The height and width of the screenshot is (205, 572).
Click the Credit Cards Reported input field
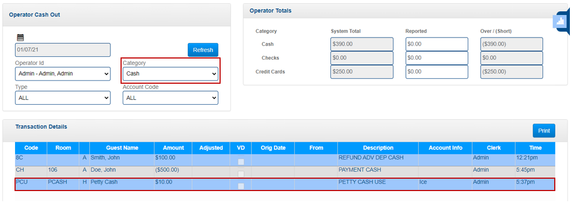[x=436, y=72]
